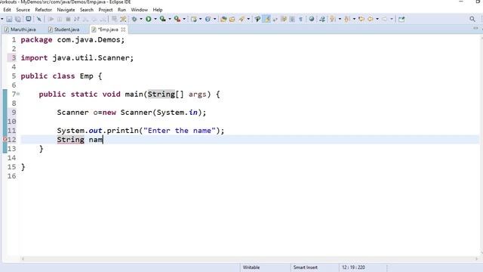
Task: Open the Search toolbar dropdown arrow
Action: (x=248, y=19)
